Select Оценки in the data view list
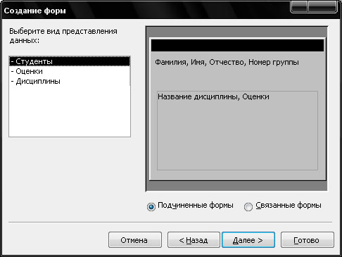The height and width of the screenshot is (257, 342). pos(70,71)
